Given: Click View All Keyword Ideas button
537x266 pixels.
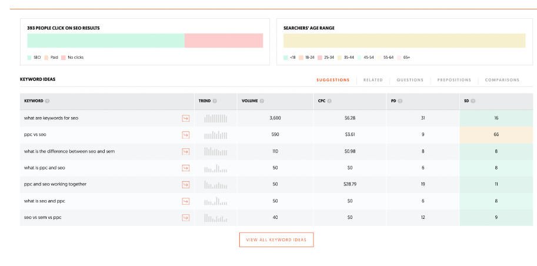Looking at the screenshot, I should pos(276,240).
